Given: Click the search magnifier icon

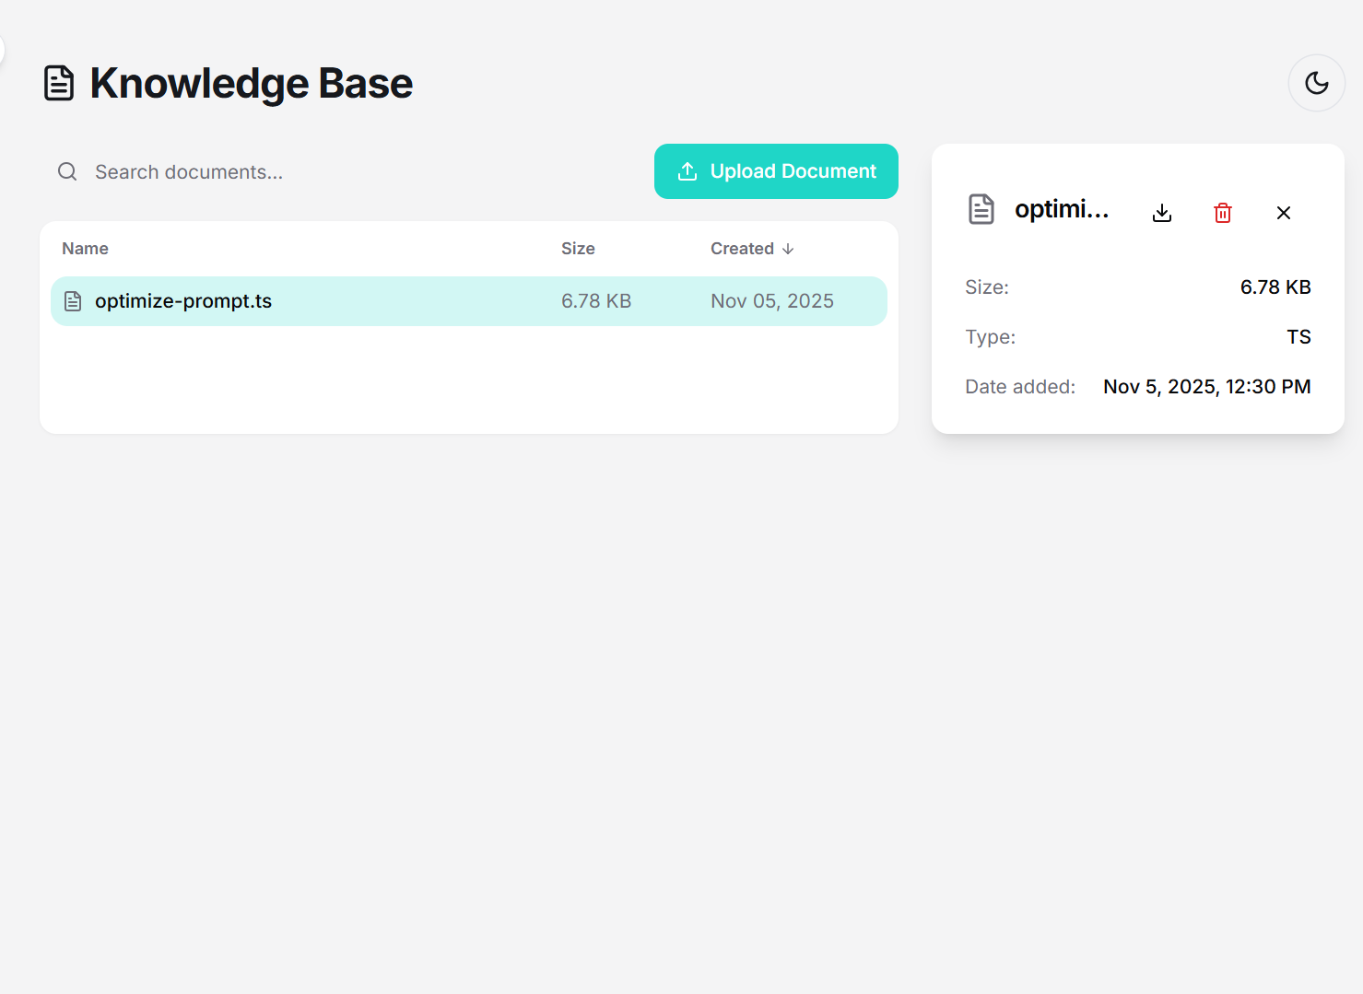Looking at the screenshot, I should tap(66, 171).
